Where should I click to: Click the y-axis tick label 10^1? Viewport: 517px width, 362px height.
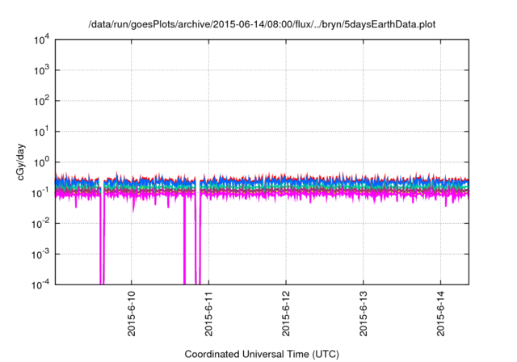[x=41, y=132]
